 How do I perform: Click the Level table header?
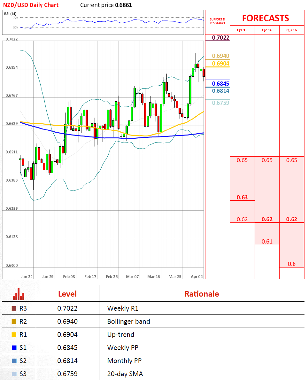tap(67, 294)
